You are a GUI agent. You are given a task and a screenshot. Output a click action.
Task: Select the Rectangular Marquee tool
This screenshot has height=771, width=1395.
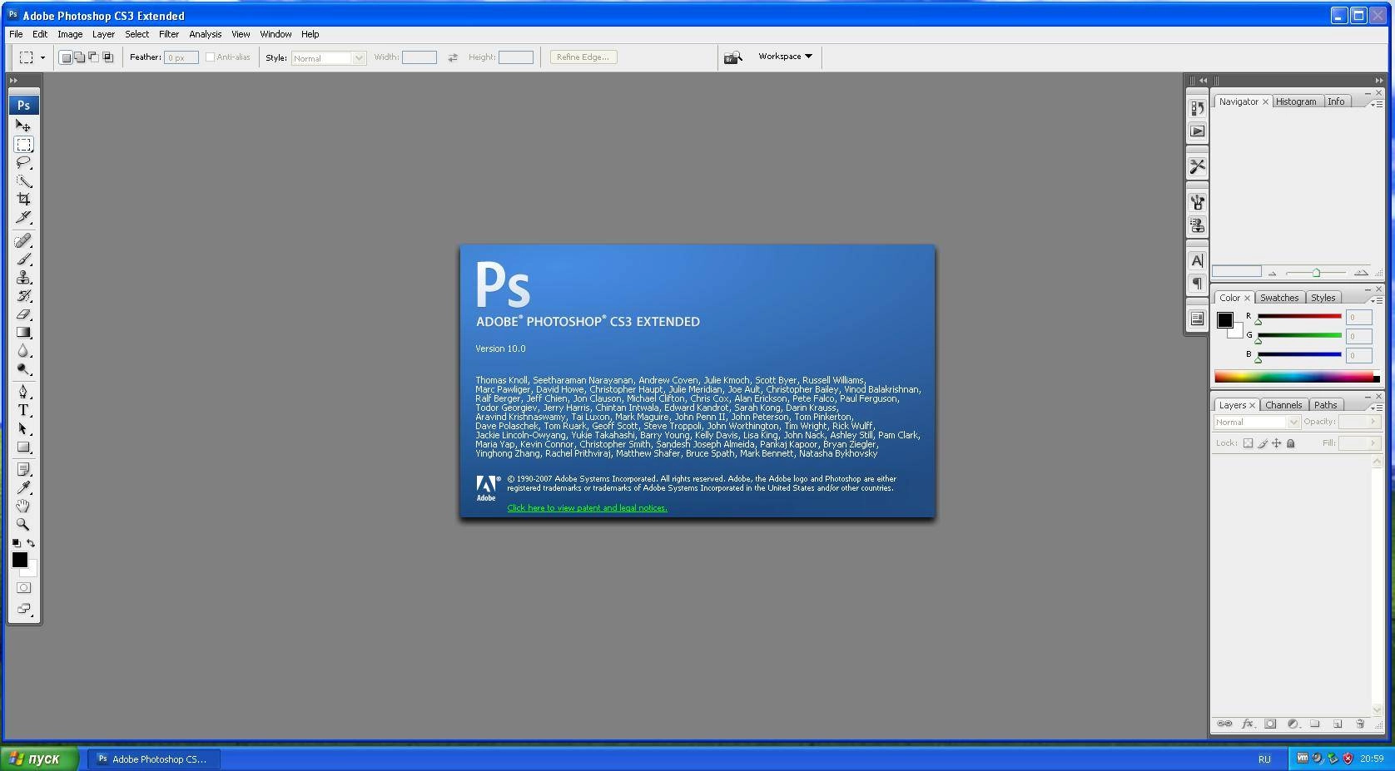click(x=23, y=144)
